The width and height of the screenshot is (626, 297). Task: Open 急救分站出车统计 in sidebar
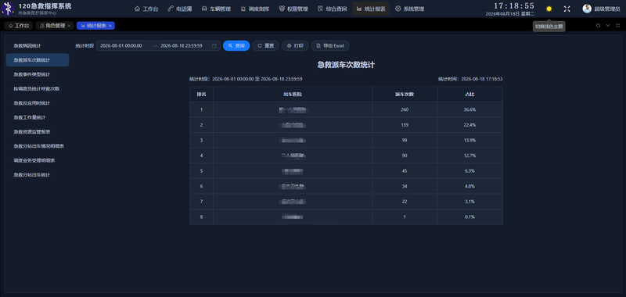[x=38, y=175]
